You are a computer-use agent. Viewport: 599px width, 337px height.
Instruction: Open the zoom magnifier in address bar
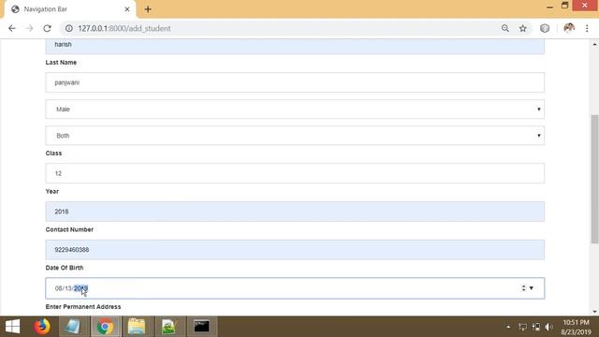click(x=505, y=28)
